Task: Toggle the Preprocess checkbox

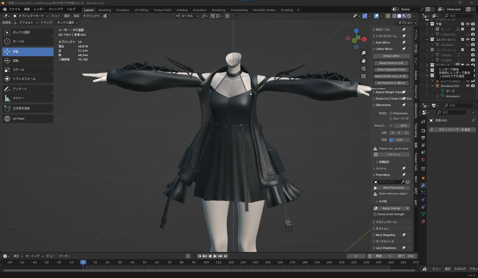Action: [391, 113]
